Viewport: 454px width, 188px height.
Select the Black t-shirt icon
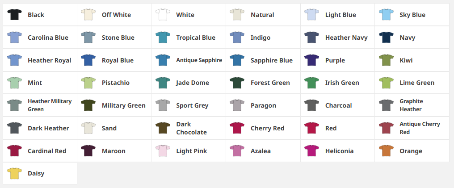[x=14, y=14]
